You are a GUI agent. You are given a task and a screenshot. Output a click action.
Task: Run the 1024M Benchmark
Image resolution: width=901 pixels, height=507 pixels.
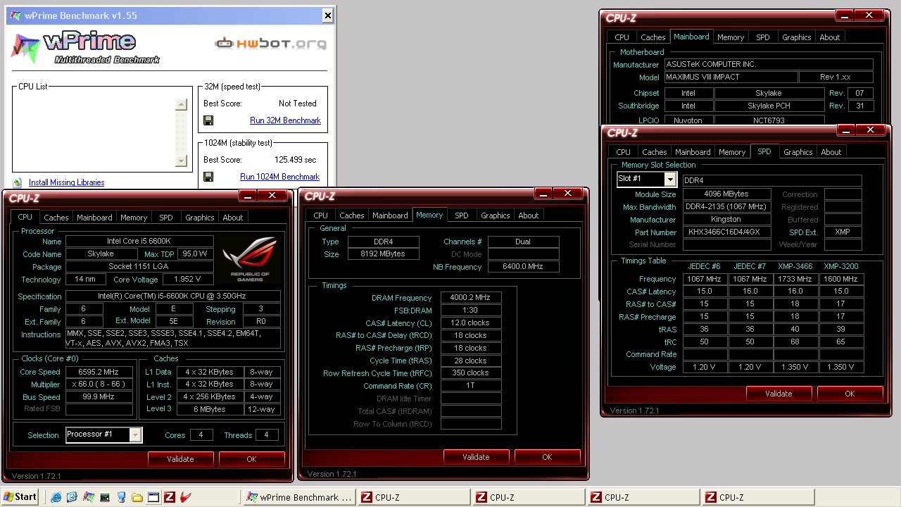tap(279, 177)
